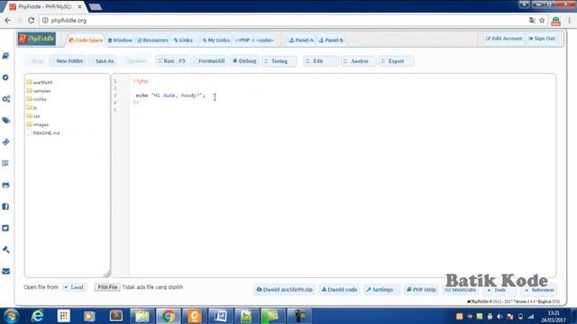Open the Chrome three-dot menu
This screenshot has height=324, width=577.
(x=569, y=21)
